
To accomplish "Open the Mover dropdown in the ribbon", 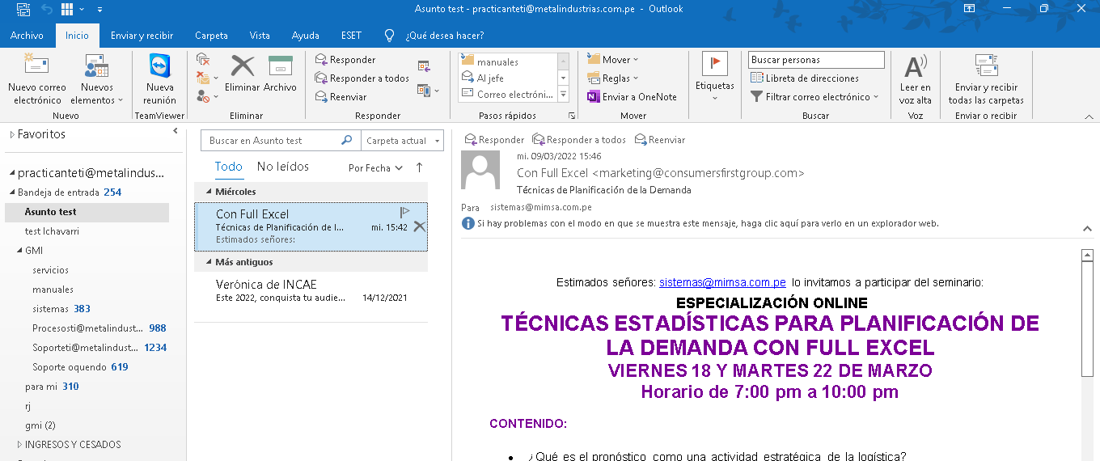I will pos(613,60).
